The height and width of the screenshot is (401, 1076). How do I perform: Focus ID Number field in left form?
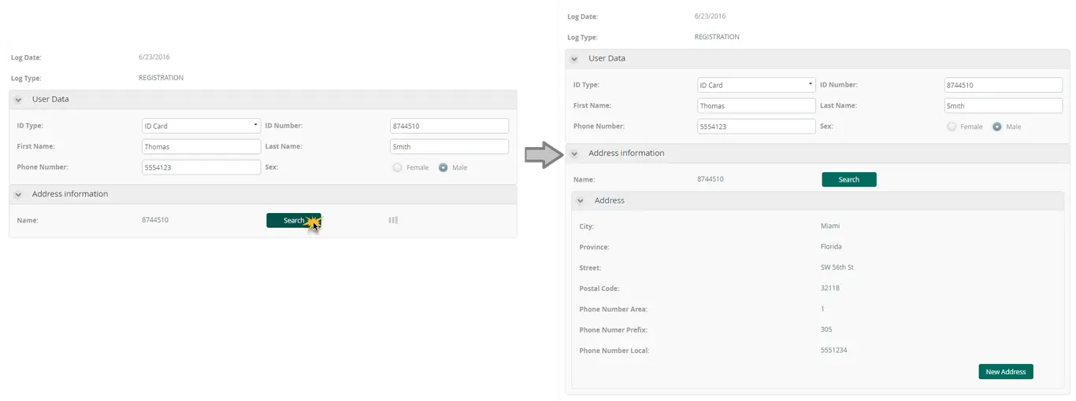point(449,126)
